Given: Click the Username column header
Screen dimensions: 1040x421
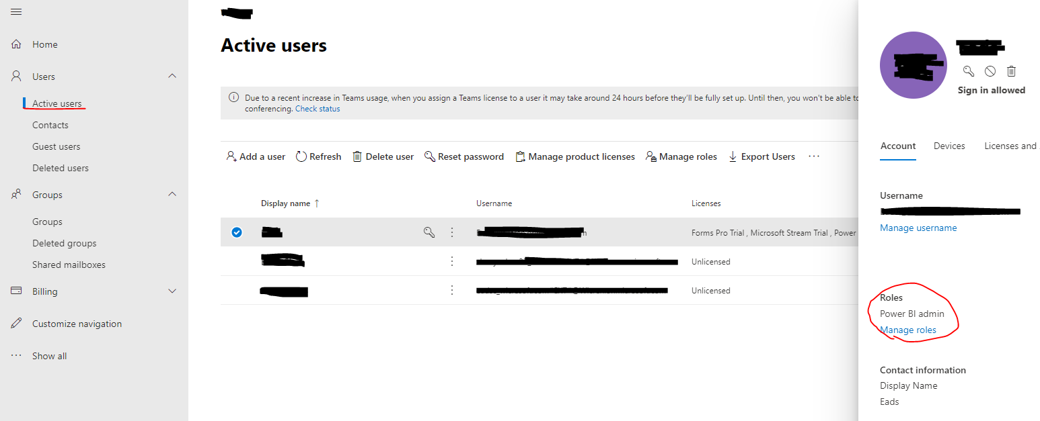Looking at the screenshot, I should [x=494, y=203].
